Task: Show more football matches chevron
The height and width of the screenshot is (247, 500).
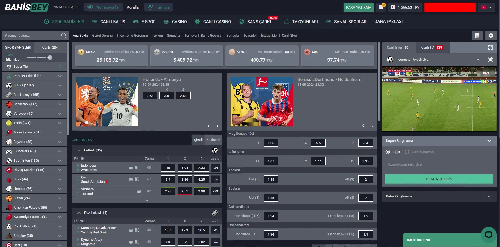Action: click(x=147, y=200)
